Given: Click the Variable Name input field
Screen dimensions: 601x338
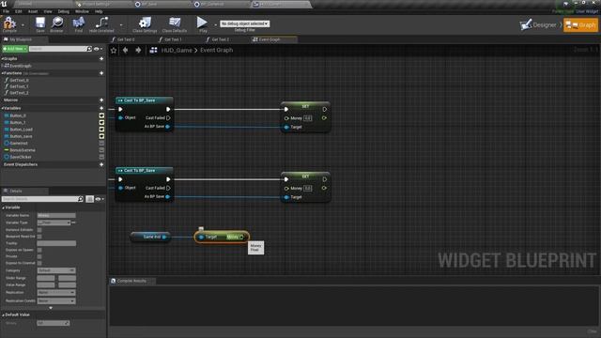Looking at the screenshot, I should point(56,216).
